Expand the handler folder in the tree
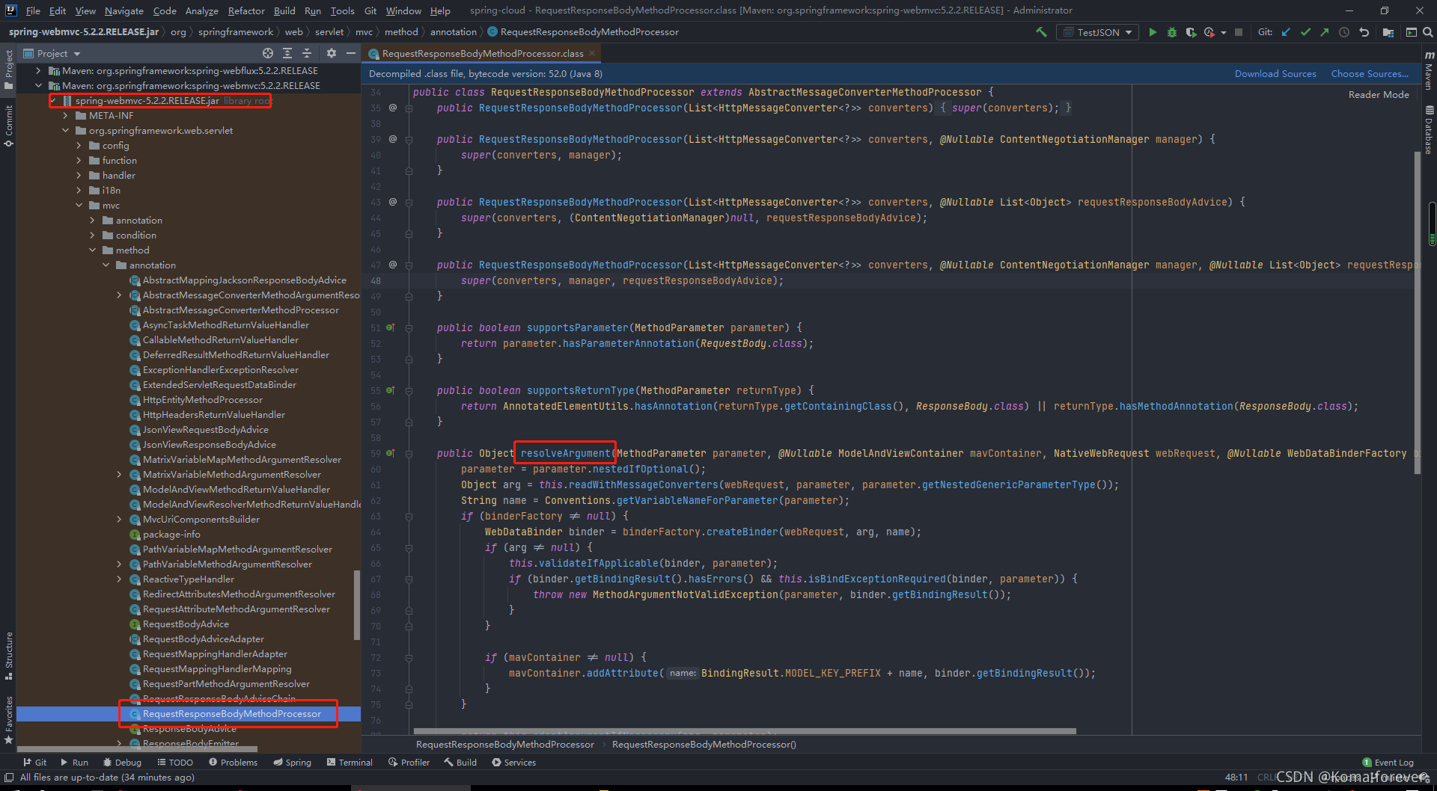Viewport: 1437px width, 791px height. tap(79, 176)
